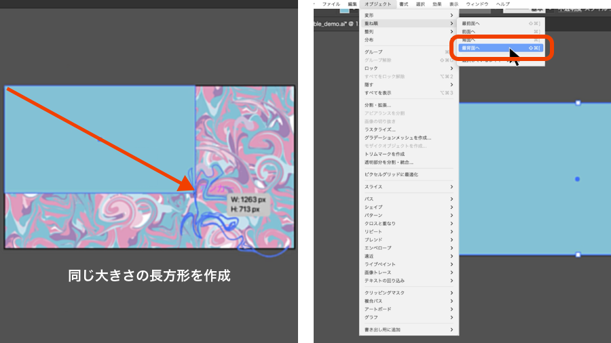This screenshot has height=343, width=611.
Task: Open the ヘルプ menu
Action: 502,4
